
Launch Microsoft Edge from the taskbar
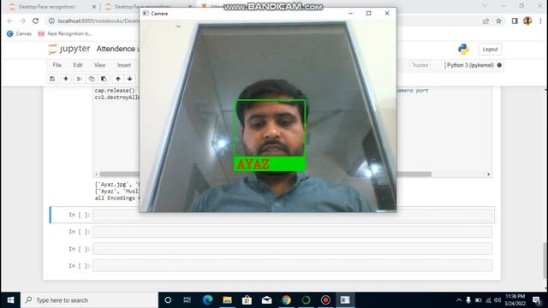207,300
